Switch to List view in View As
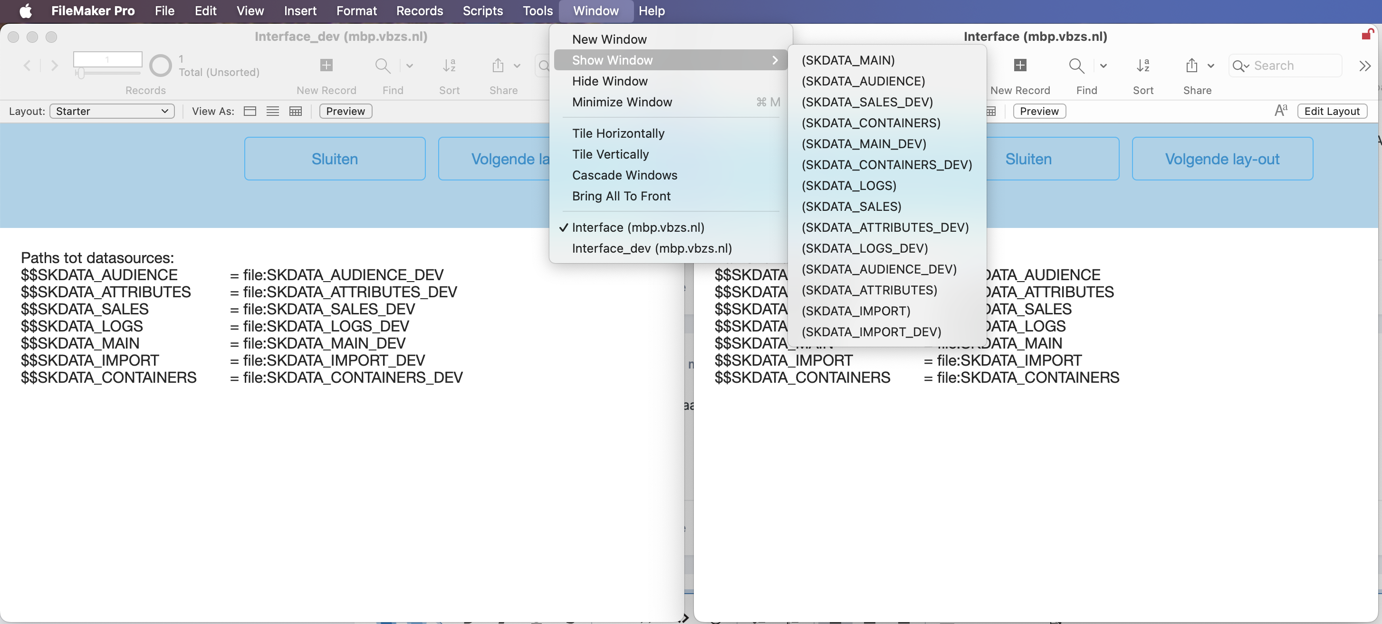This screenshot has width=1382, height=624. click(272, 111)
